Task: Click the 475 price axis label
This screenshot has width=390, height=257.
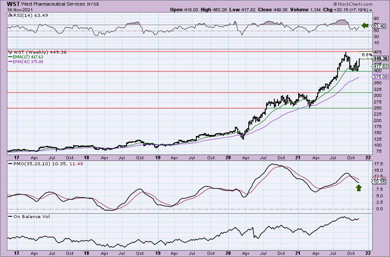Action: coord(377,52)
